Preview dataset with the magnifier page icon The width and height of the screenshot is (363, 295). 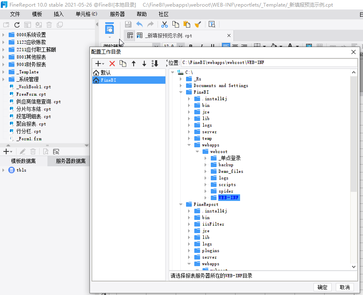coord(46,152)
